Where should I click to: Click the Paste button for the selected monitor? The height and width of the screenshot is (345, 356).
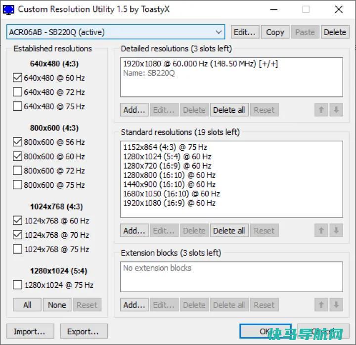pyautogui.click(x=305, y=32)
